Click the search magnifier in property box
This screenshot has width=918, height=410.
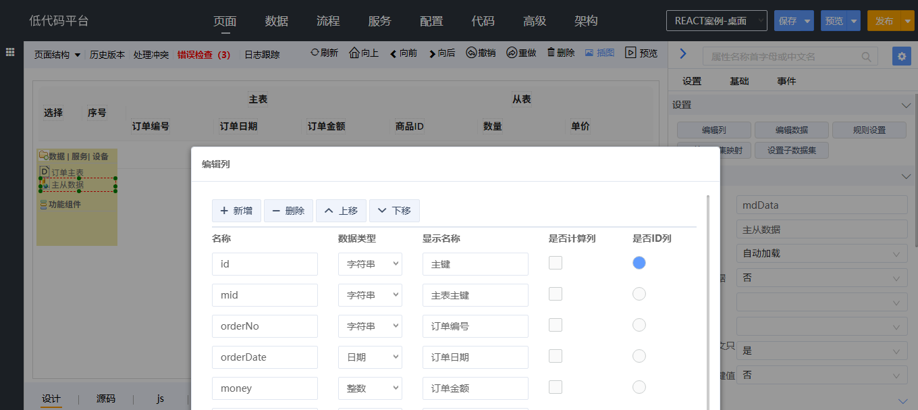click(866, 57)
